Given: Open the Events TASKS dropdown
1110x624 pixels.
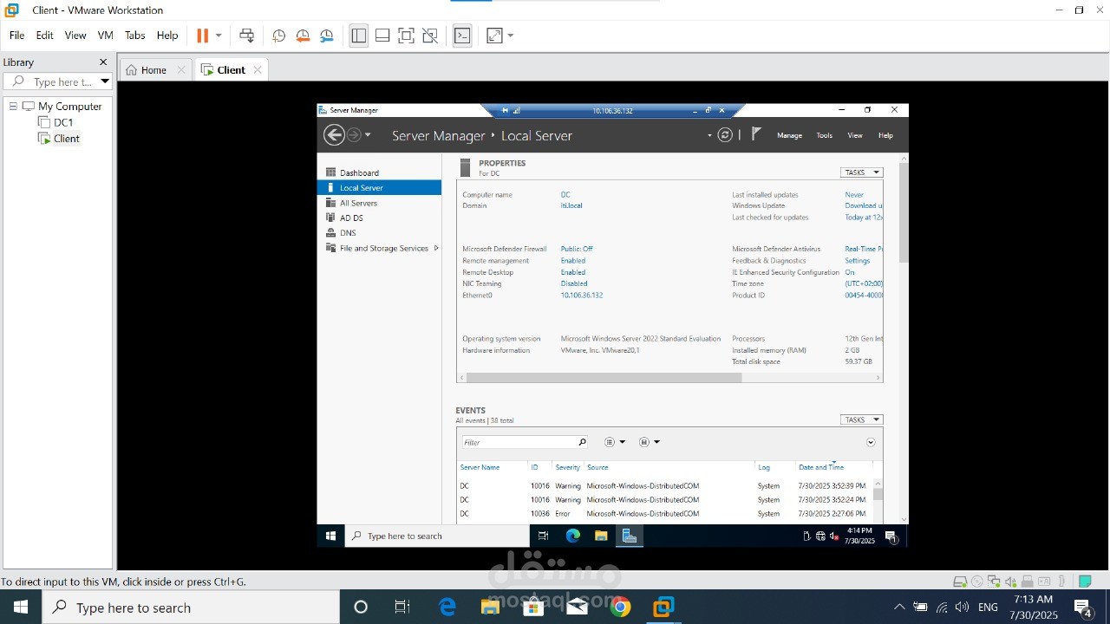Looking at the screenshot, I should (x=861, y=419).
